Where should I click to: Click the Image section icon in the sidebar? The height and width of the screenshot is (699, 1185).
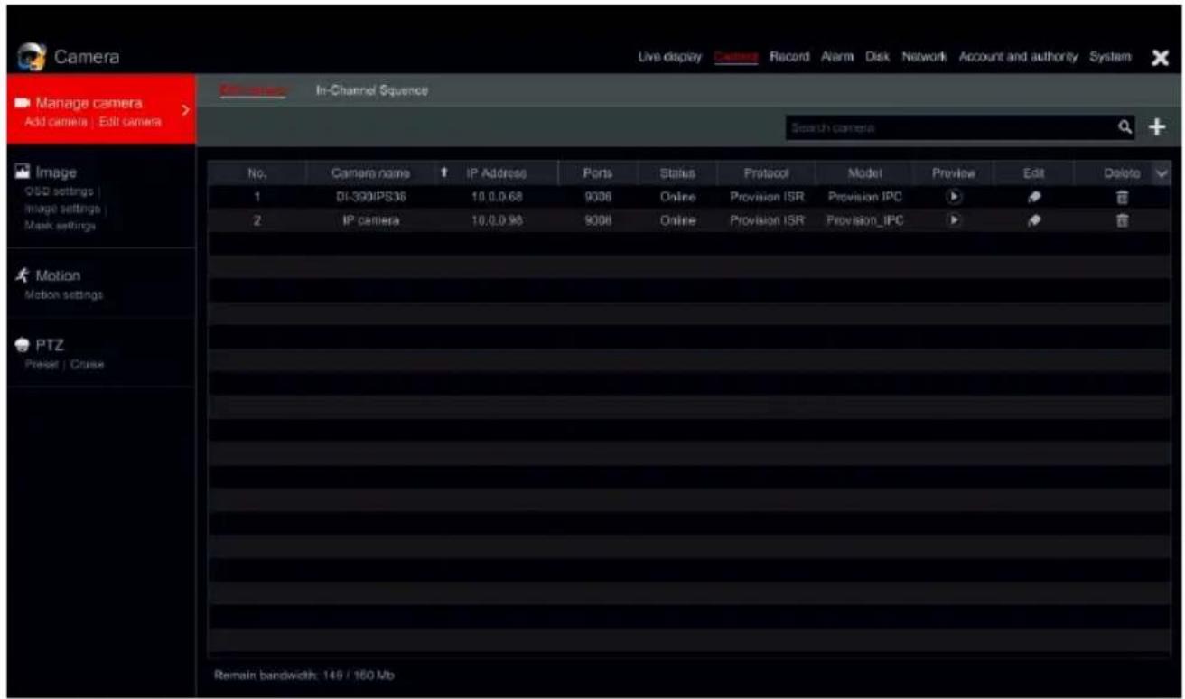22,172
